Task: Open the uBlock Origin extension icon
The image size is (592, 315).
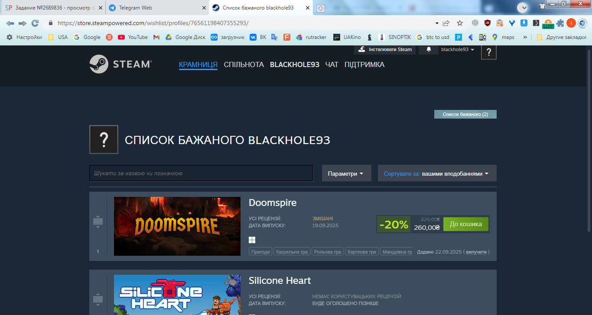Action: (488, 23)
